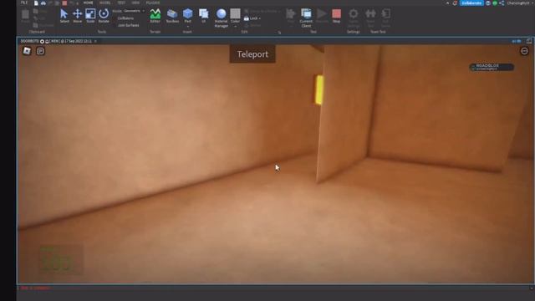535x301 pixels.
Task: Open the Material Manager
Action: click(x=221, y=18)
